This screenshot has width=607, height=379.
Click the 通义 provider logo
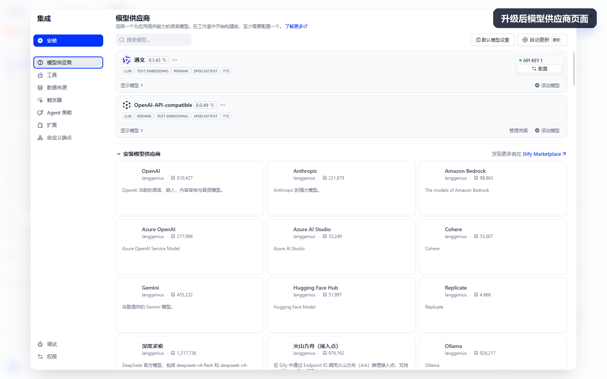click(x=127, y=60)
